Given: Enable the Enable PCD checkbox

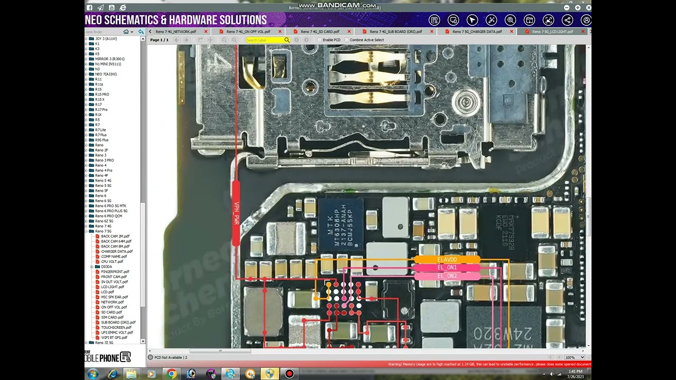Looking at the screenshot, I should (x=320, y=40).
